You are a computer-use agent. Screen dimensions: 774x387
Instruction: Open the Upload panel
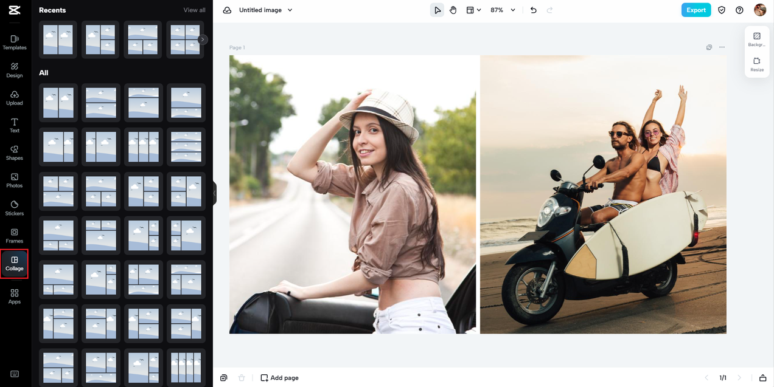[15, 98]
